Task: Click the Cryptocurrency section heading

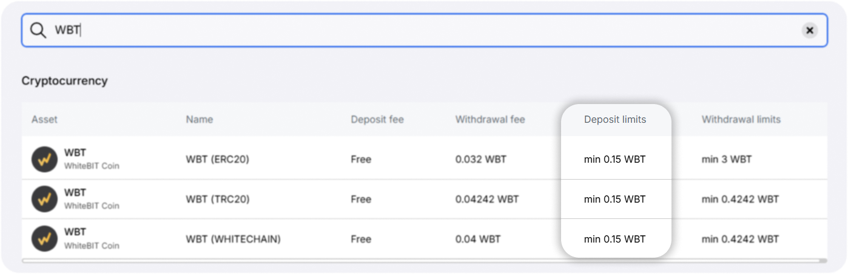Action: 64,81
